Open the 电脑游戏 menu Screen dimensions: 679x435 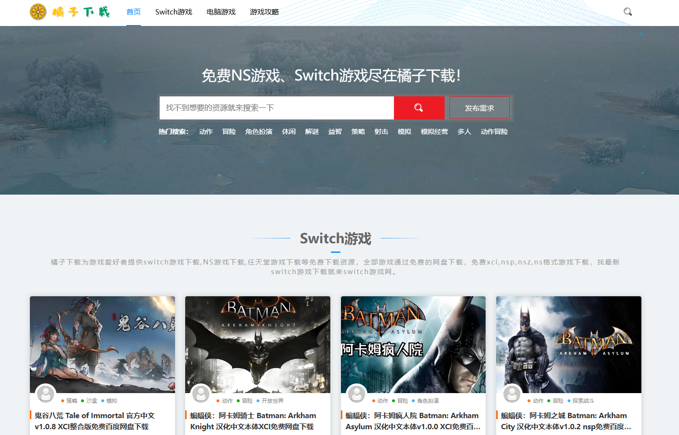point(221,12)
